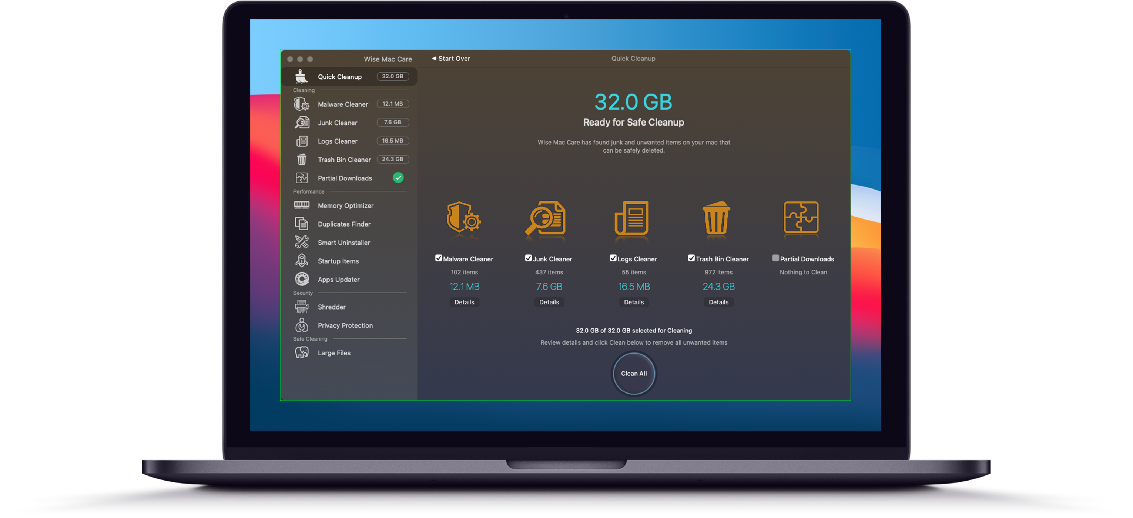This screenshot has height=518, width=1133.
Task: Click the 7.6 GB badge beside Junk Cleaner
Action: pyautogui.click(x=392, y=122)
